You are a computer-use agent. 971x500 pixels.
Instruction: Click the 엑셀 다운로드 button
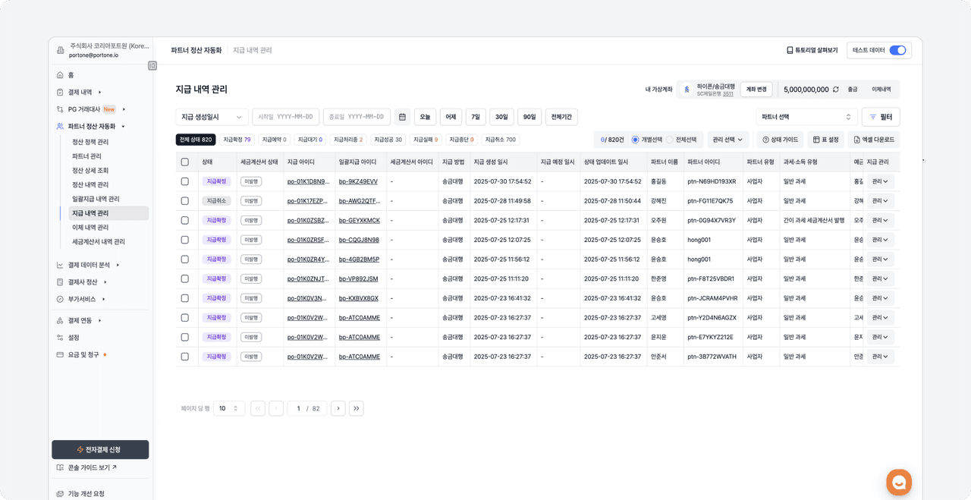tap(874, 140)
